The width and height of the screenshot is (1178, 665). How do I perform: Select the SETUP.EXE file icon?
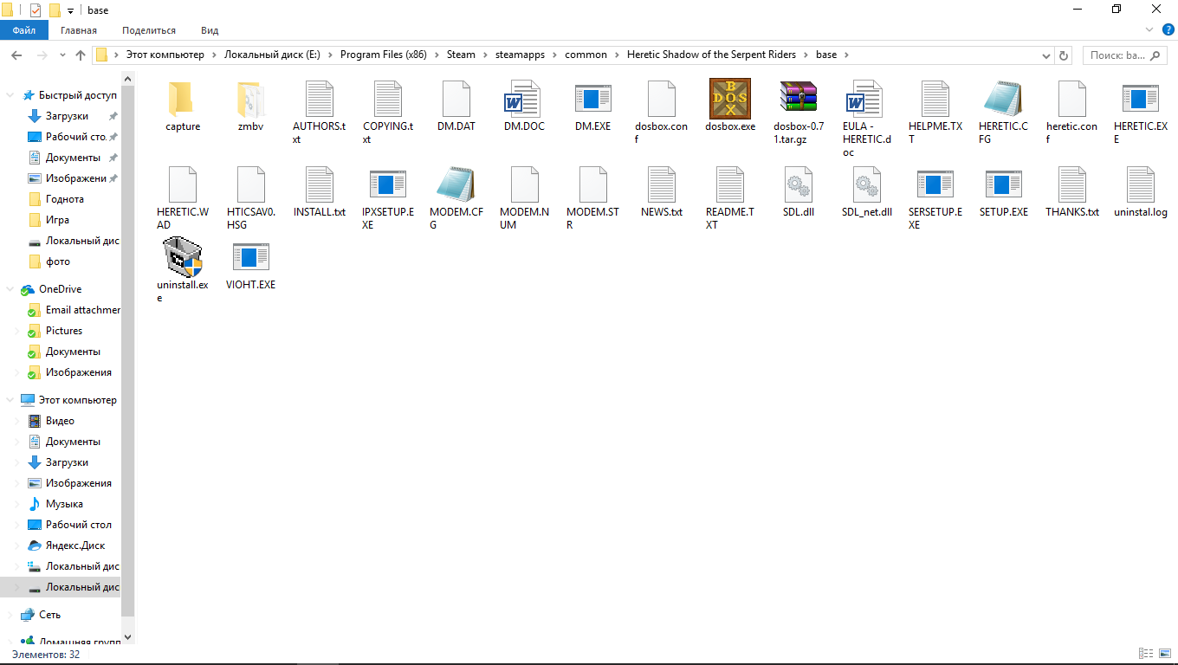1003,184
